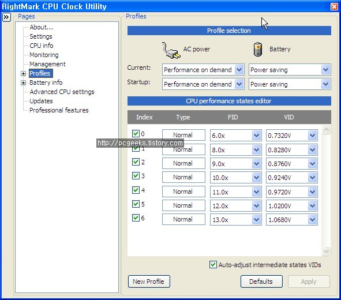Collapse the pages panel with double-arrow icon
The image size is (341, 300).
(x=6, y=17)
